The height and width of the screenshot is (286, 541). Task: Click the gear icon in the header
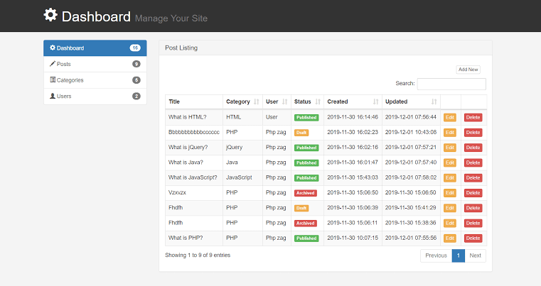point(50,15)
